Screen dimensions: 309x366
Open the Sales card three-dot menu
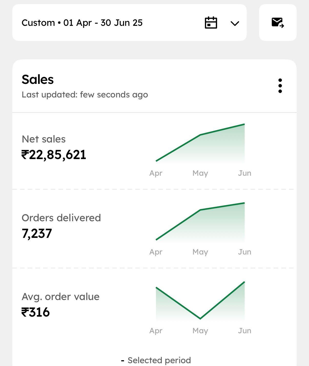(x=280, y=86)
